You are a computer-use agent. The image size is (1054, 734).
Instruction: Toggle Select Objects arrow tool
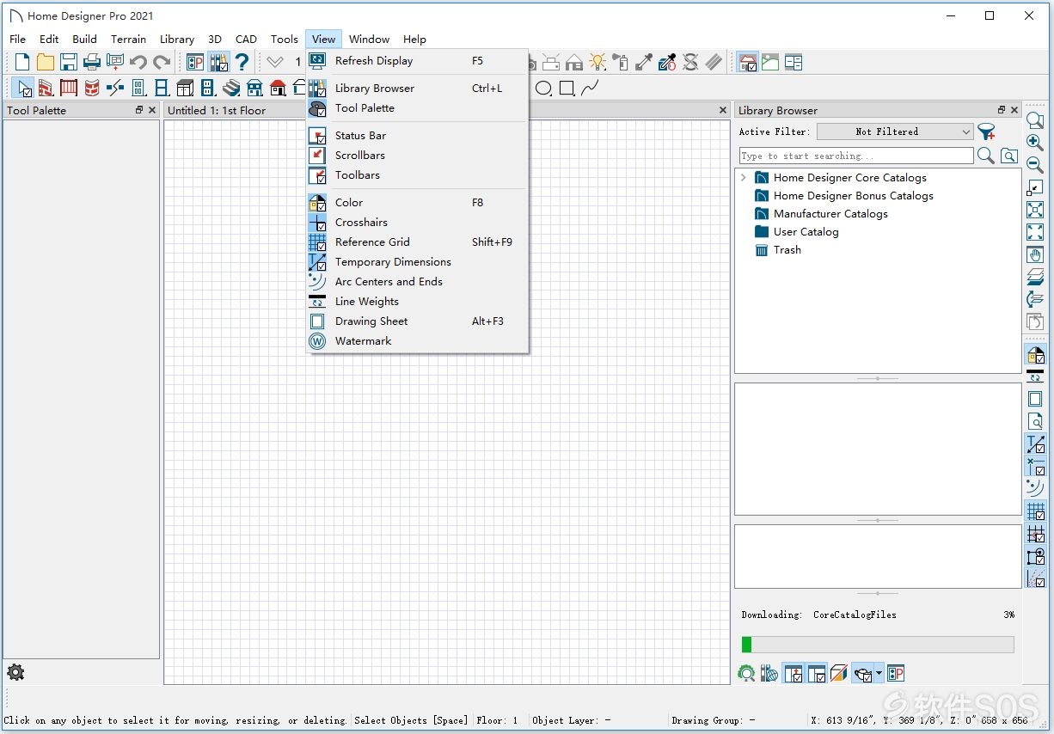click(22, 88)
